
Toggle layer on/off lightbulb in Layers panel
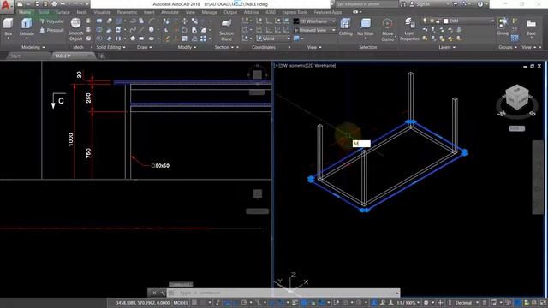point(425,21)
